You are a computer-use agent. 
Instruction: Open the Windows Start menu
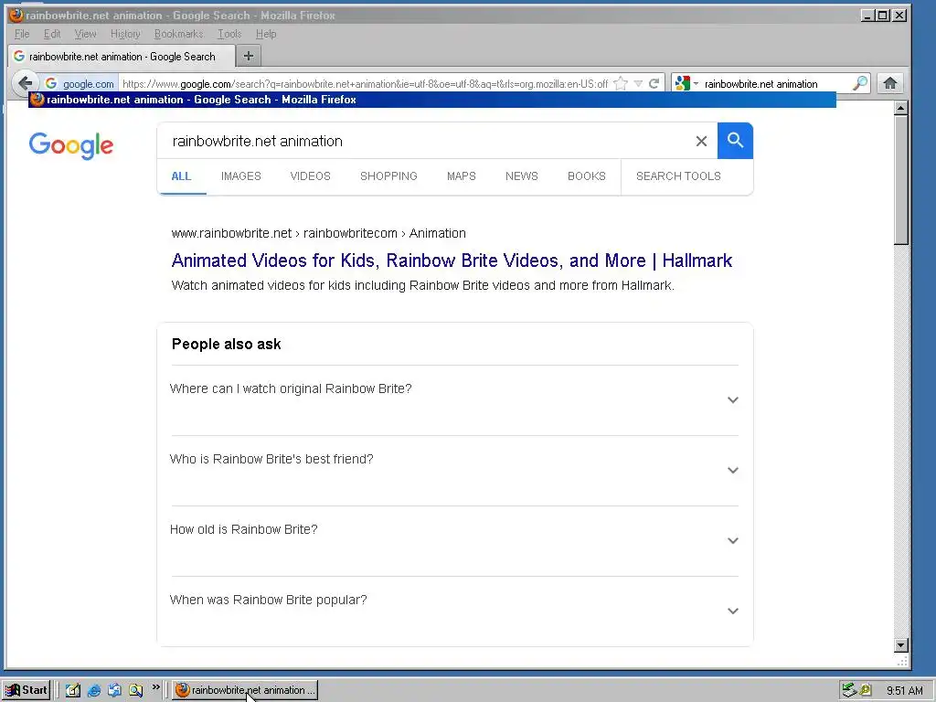[x=27, y=690]
